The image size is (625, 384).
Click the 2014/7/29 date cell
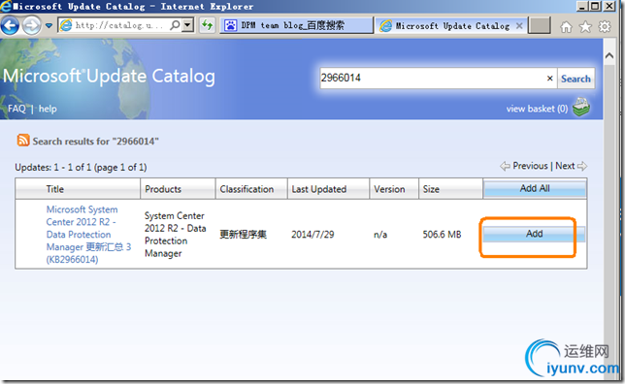tap(312, 235)
